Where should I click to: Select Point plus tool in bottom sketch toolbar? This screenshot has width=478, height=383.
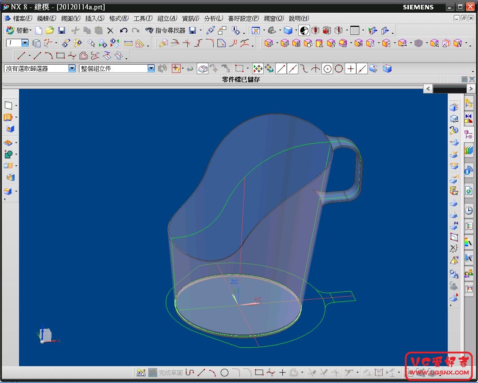tap(282, 373)
